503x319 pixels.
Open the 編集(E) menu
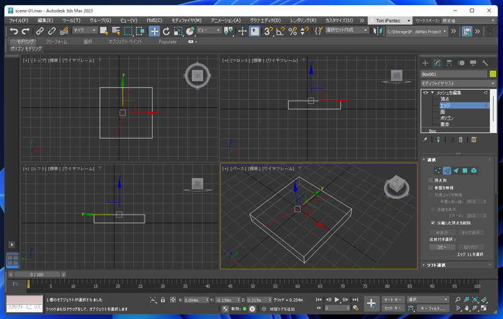click(x=45, y=21)
